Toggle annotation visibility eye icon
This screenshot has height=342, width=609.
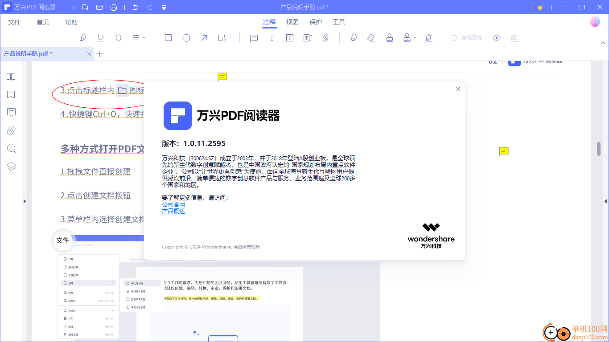(x=497, y=38)
